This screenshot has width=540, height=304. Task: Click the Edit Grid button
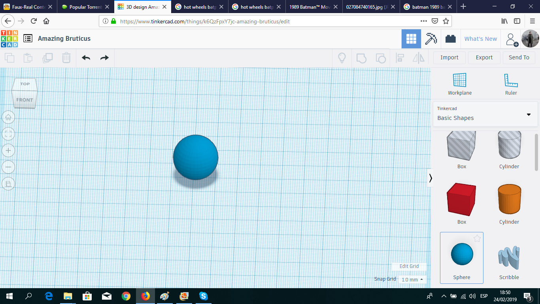point(409,266)
